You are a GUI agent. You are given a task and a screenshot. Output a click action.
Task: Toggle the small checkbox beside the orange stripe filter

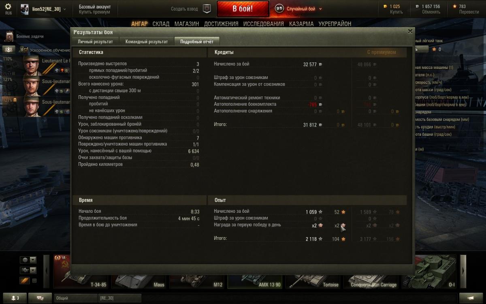34,280
